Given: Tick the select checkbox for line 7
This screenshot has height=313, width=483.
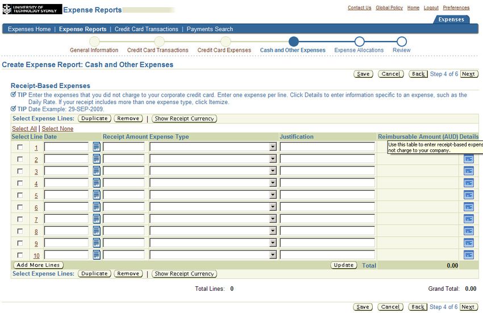Looking at the screenshot, I should point(20,219).
